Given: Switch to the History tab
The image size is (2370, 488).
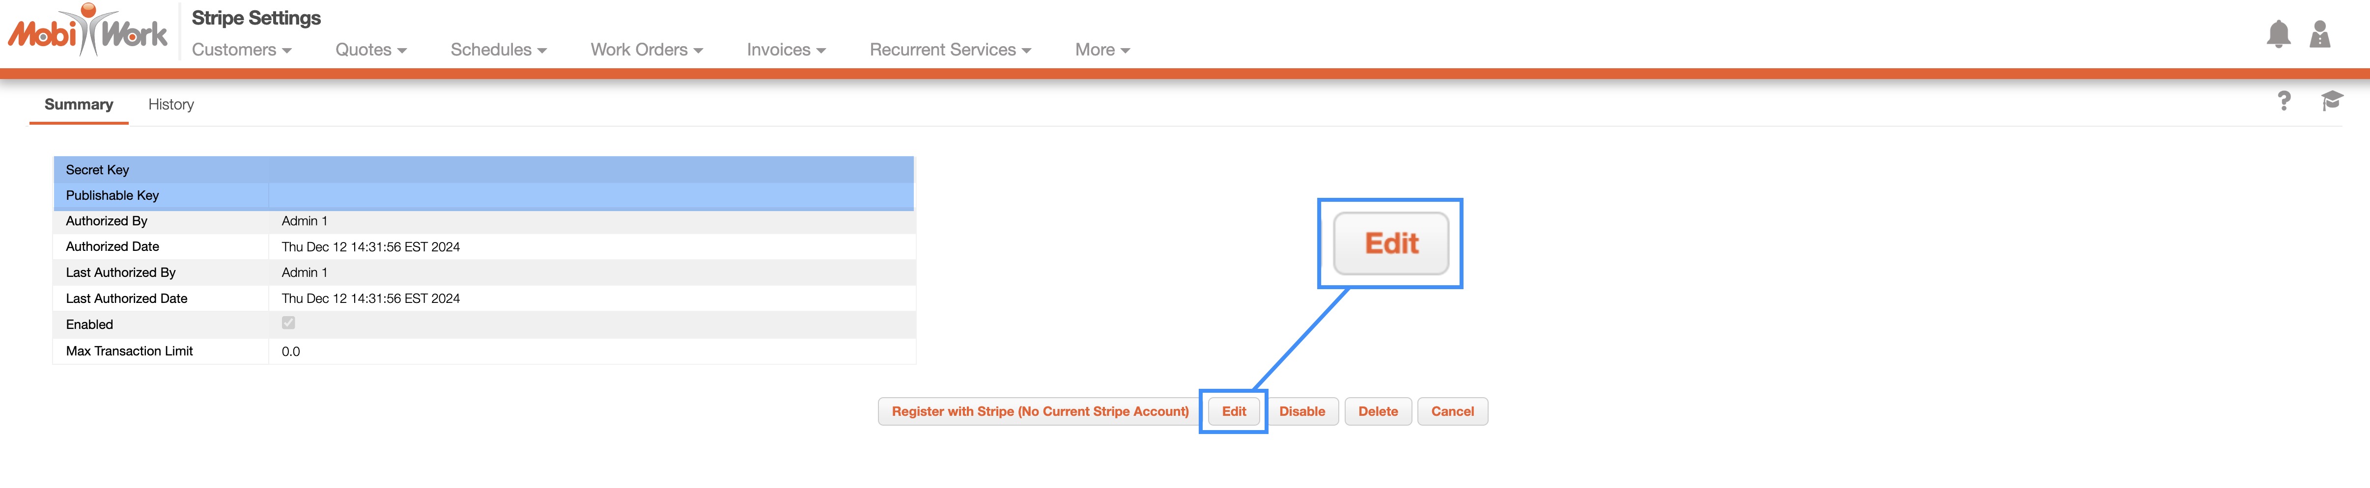Looking at the screenshot, I should tap(171, 105).
